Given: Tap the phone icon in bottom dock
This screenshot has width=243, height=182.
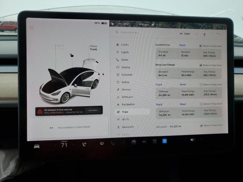Looking at the screenshot, I should [x=112, y=143].
